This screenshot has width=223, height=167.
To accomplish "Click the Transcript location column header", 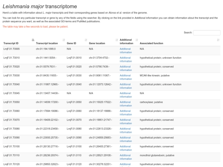I will (x=47, y=43).
